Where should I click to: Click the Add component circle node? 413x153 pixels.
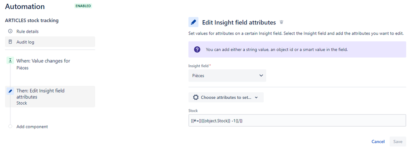pyautogui.click(x=10, y=127)
